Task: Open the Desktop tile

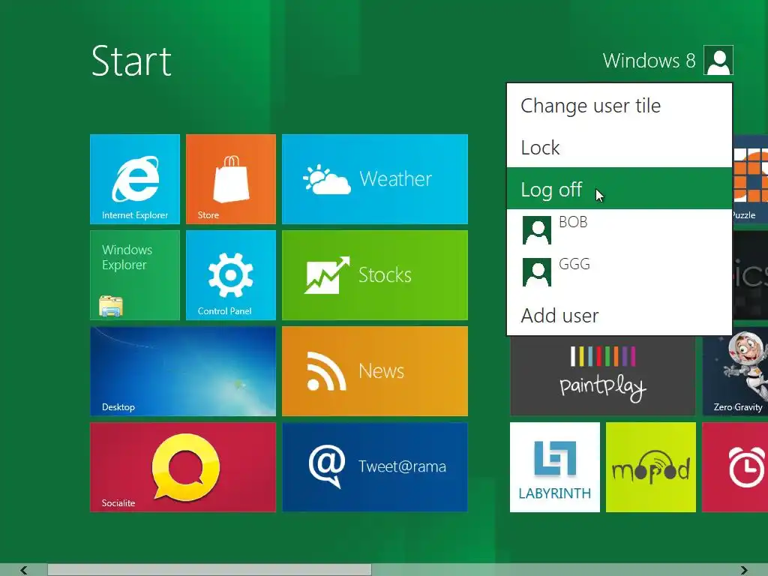Action: (183, 370)
